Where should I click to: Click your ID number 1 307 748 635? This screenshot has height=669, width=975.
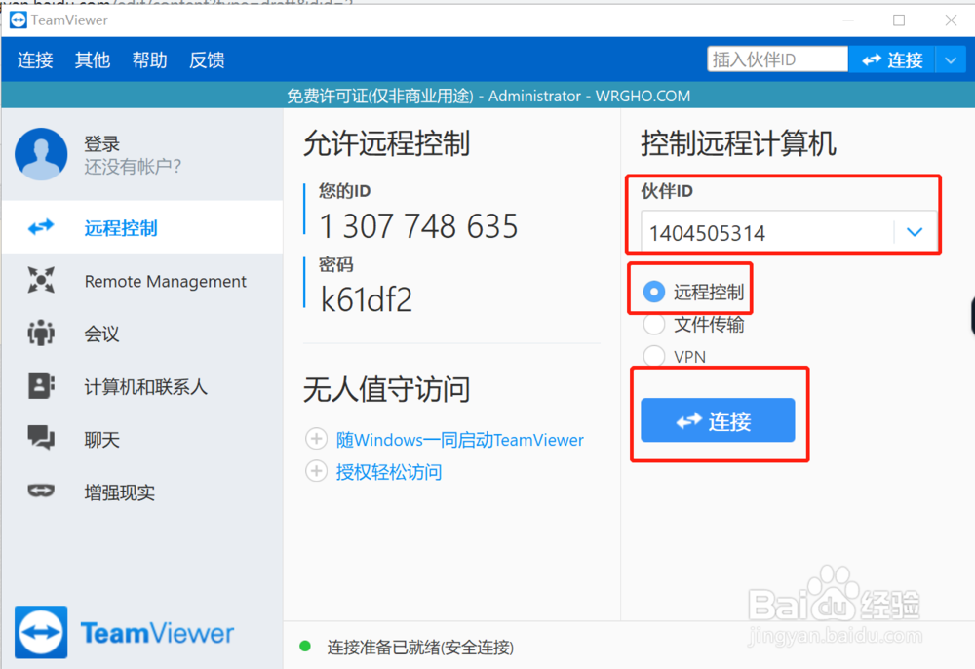418,225
